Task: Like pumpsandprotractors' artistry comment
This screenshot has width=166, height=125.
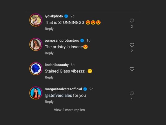Action: [x=132, y=45]
